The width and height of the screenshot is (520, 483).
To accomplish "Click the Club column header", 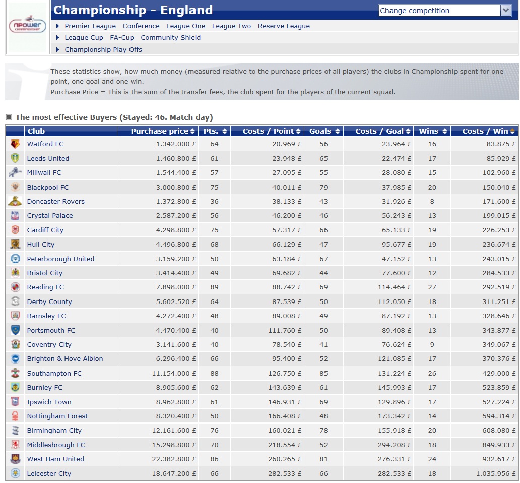I will click(71, 131).
